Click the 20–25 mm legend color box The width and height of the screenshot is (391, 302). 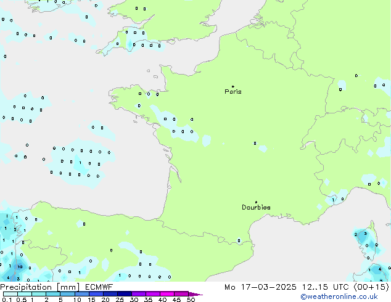tap(110, 294)
